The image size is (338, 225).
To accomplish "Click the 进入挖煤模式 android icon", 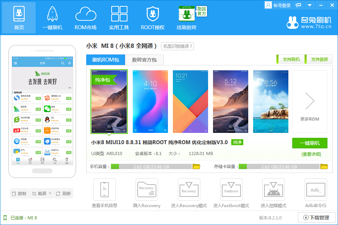I will click(x=273, y=190).
